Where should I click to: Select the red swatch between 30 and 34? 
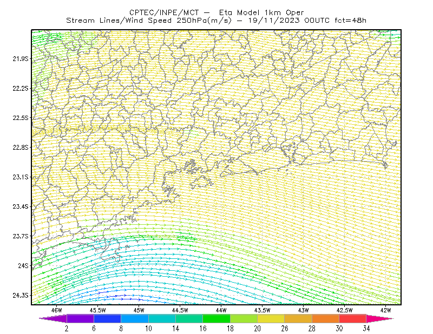pyautogui.click(x=353, y=318)
